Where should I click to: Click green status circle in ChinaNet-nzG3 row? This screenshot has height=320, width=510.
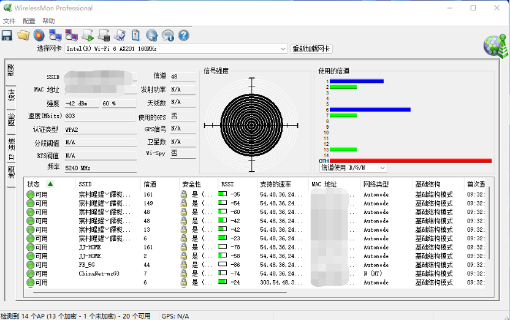(30, 274)
